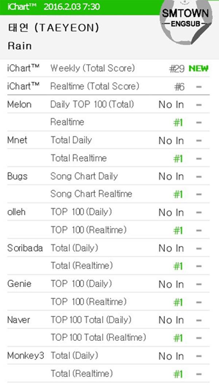Select the olleh chart label
Image resolution: width=219 pixels, height=388 pixels.
pyautogui.click(x=16, y=212)
